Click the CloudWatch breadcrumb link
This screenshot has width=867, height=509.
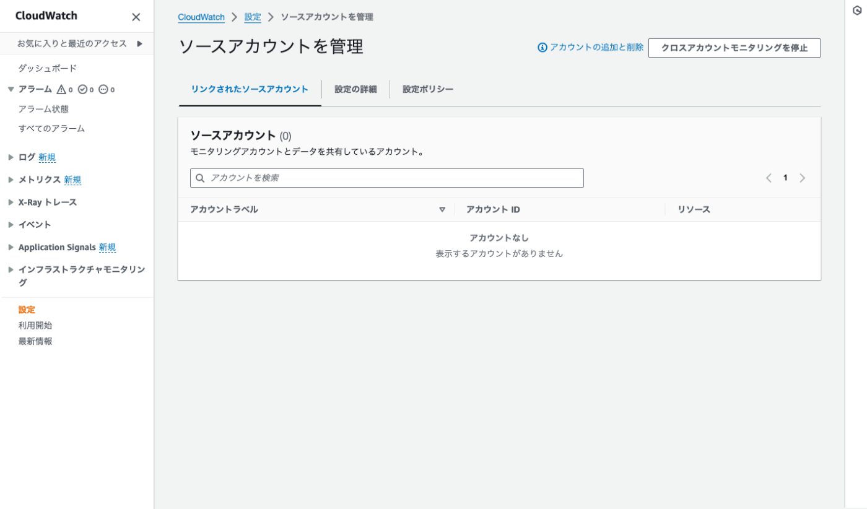coord(201,17)
